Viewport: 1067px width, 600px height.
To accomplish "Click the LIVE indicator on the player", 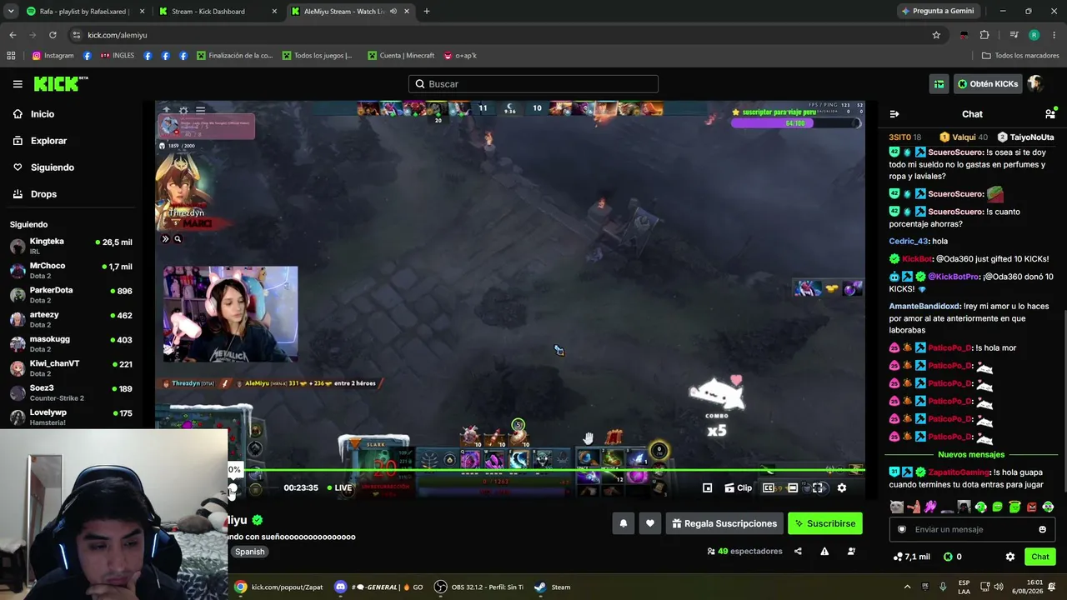I will pos(338,487).
